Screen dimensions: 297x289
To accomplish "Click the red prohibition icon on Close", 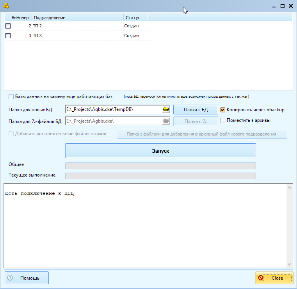I will (x=261, y=278).
